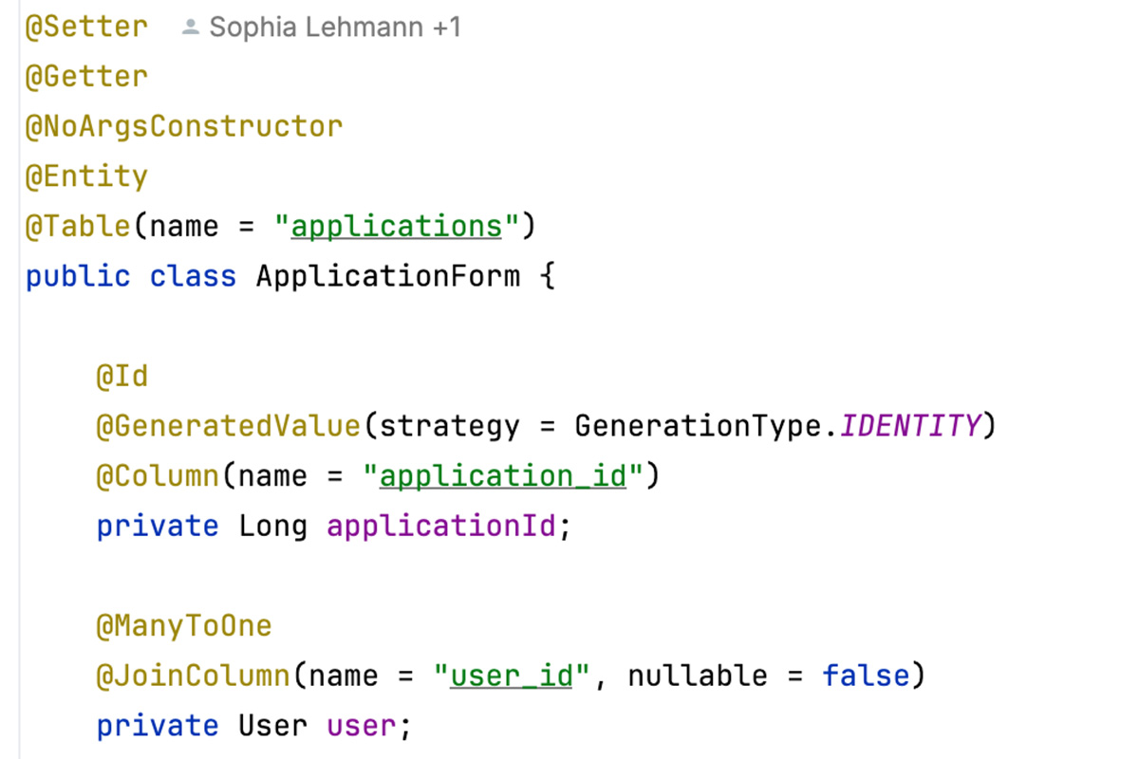
Task: Place the cursor on the @Getter annotation
Action: 86,76
